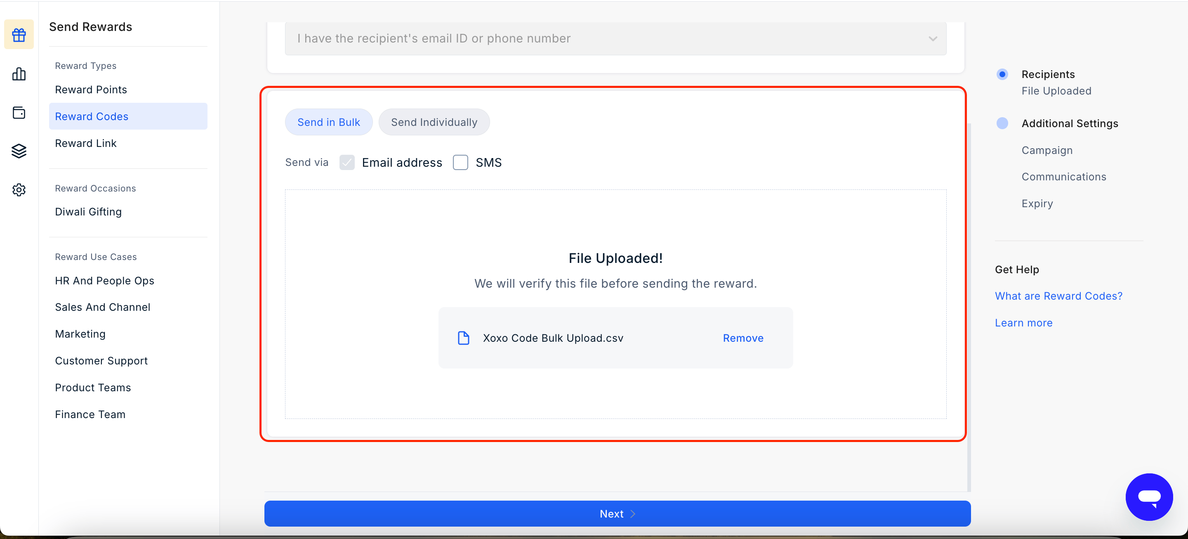This screenshot has height=539, width=1188.
Task: Select the Additional Settings step dot
Action: click(x=1002, y=123)
